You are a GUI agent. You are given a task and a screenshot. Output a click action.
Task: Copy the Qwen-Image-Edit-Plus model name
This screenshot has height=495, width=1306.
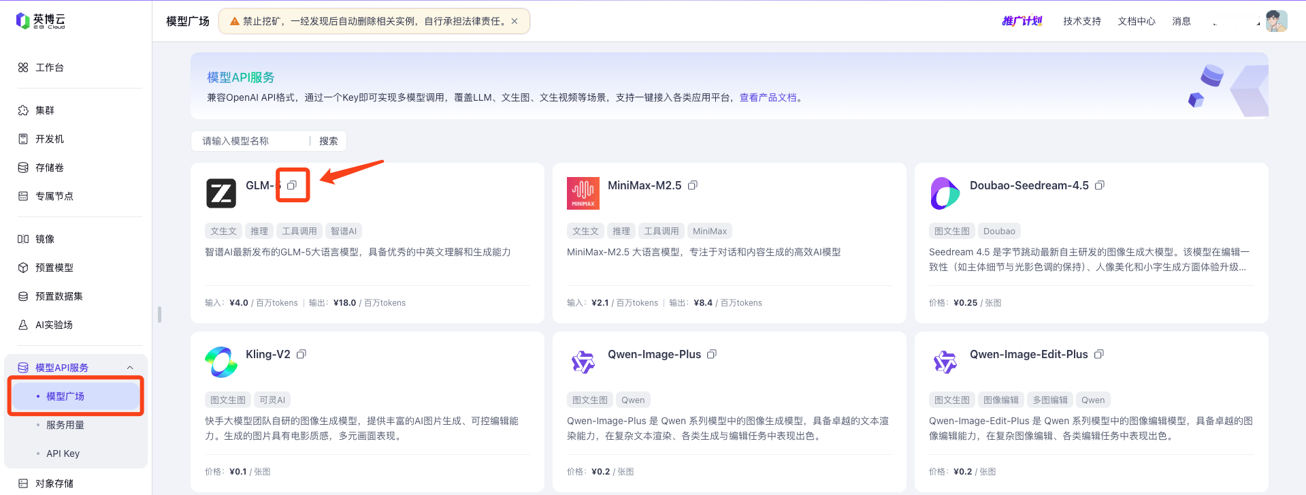click(x=1099, y=354)
